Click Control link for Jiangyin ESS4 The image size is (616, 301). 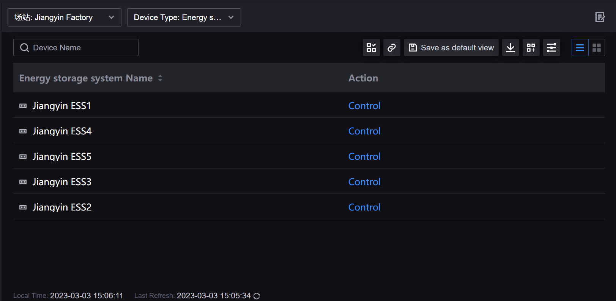click(364, 131)
